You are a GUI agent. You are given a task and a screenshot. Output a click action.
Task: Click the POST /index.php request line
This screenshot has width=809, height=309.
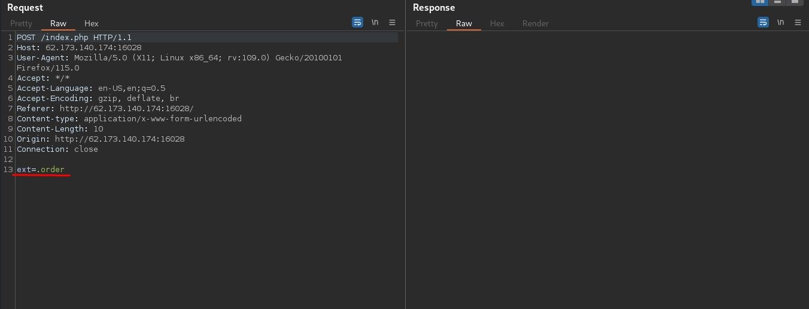74,38
